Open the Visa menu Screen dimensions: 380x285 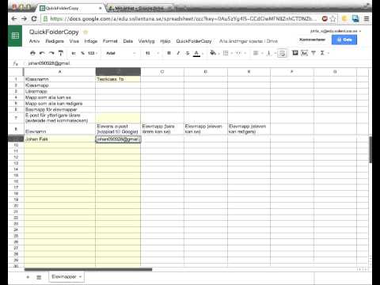click(74, 41)
